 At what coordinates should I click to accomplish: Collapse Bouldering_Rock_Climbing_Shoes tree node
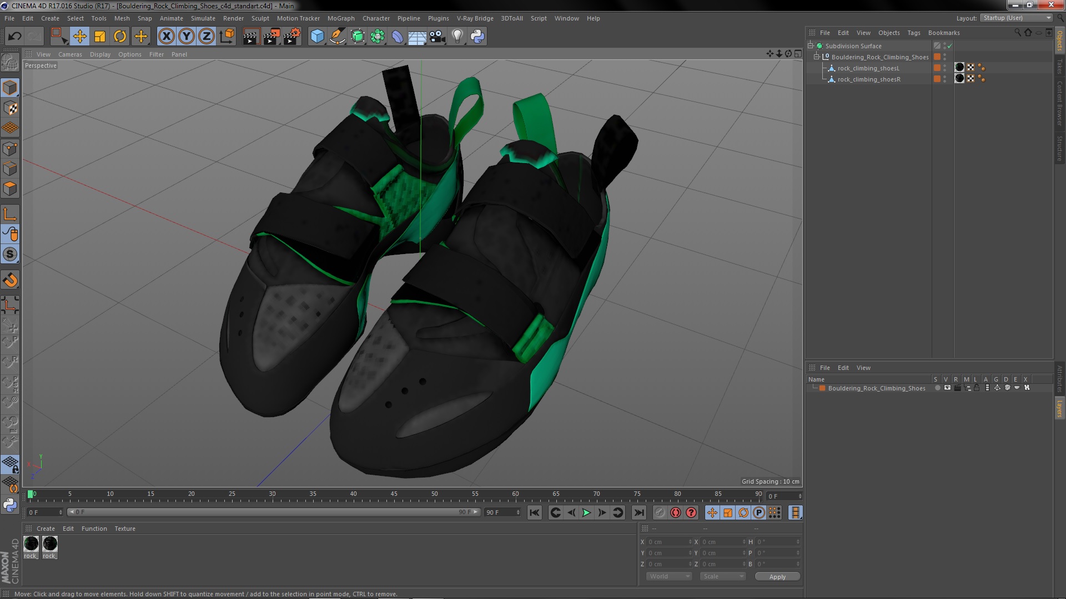tap(817, 57)
